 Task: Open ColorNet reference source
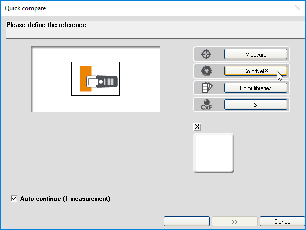[256, 71]
